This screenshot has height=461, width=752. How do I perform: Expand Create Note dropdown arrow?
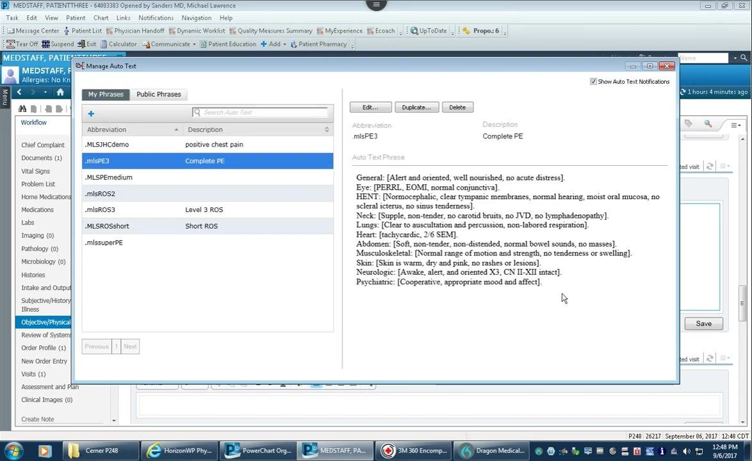click(x=113, y=420)
